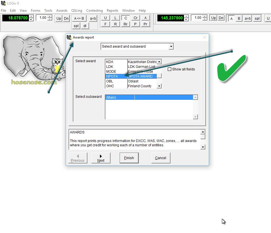Click the right radio Up button

[214, 18]
